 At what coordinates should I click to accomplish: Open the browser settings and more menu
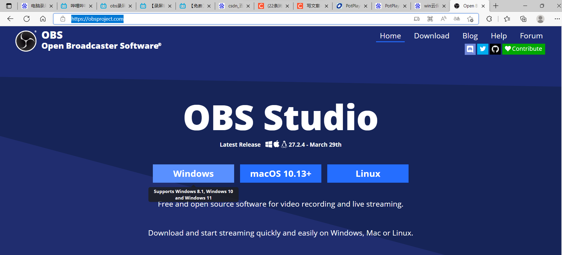(557, 19)
